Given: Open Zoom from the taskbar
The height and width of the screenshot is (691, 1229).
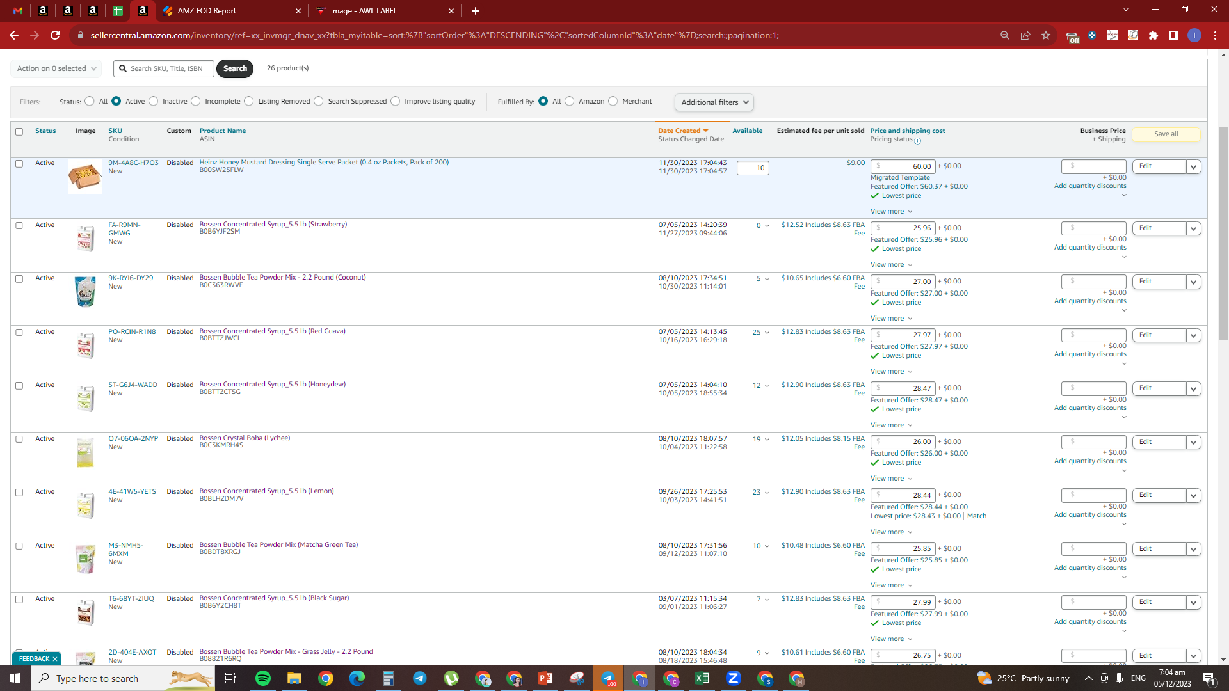Looking at the screenshot, I should pyautogui.click(x=734, y=678).
